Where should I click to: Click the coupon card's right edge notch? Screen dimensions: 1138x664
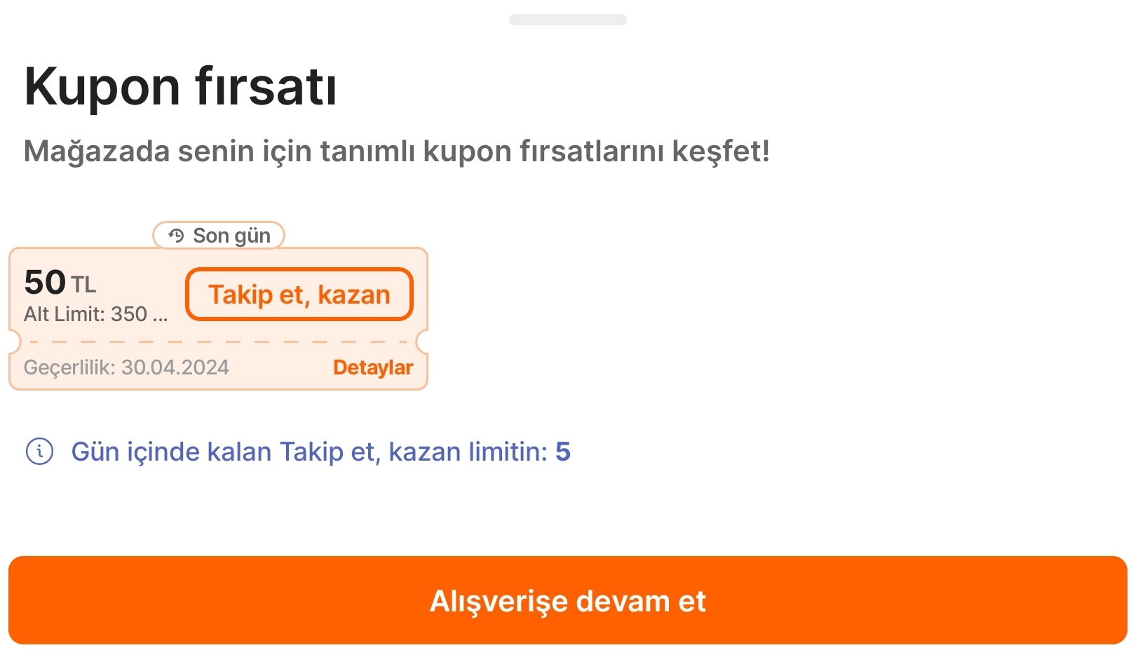[422, 342]
